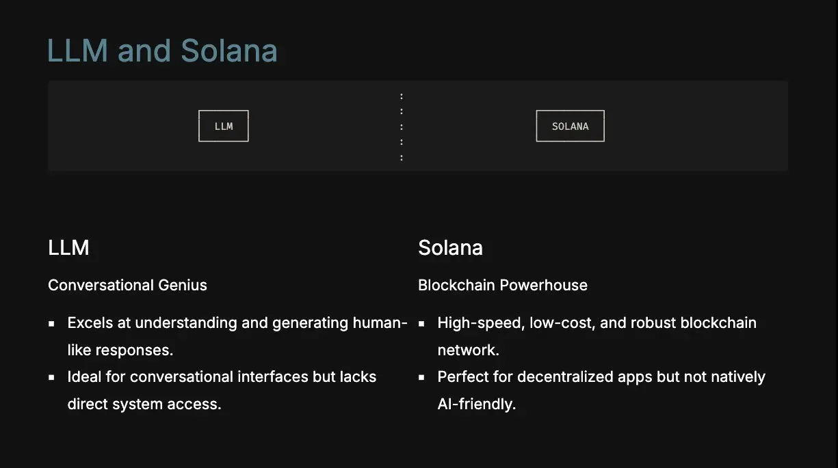Click the SOLANA box in diagram
Image resolution: width=838 pixels, height=468 pixels.
point(570,126)
